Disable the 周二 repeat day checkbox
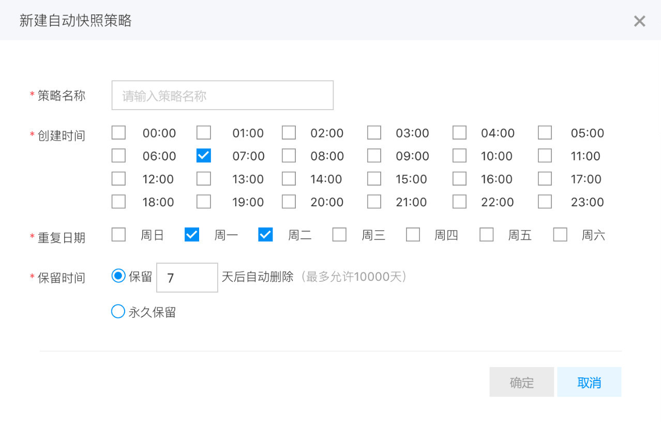 (265, 235)
